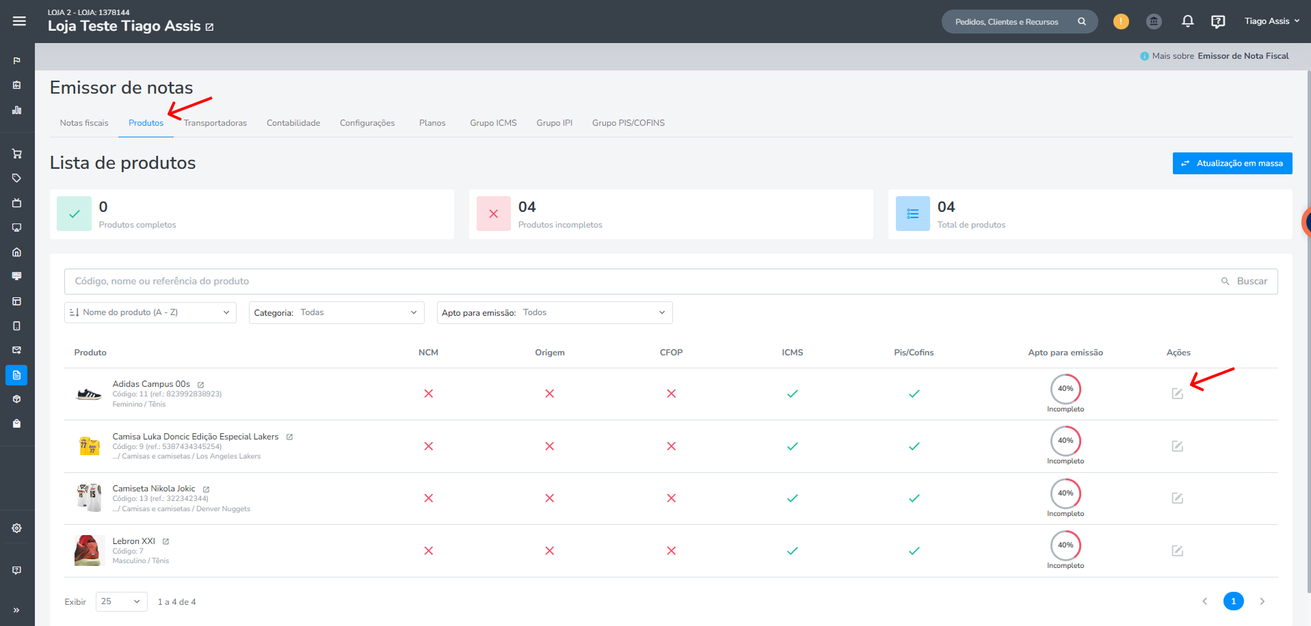This screenshot has height=626, width=1311.
Task: Open the Configurações tab
Action: pos(367,123)
